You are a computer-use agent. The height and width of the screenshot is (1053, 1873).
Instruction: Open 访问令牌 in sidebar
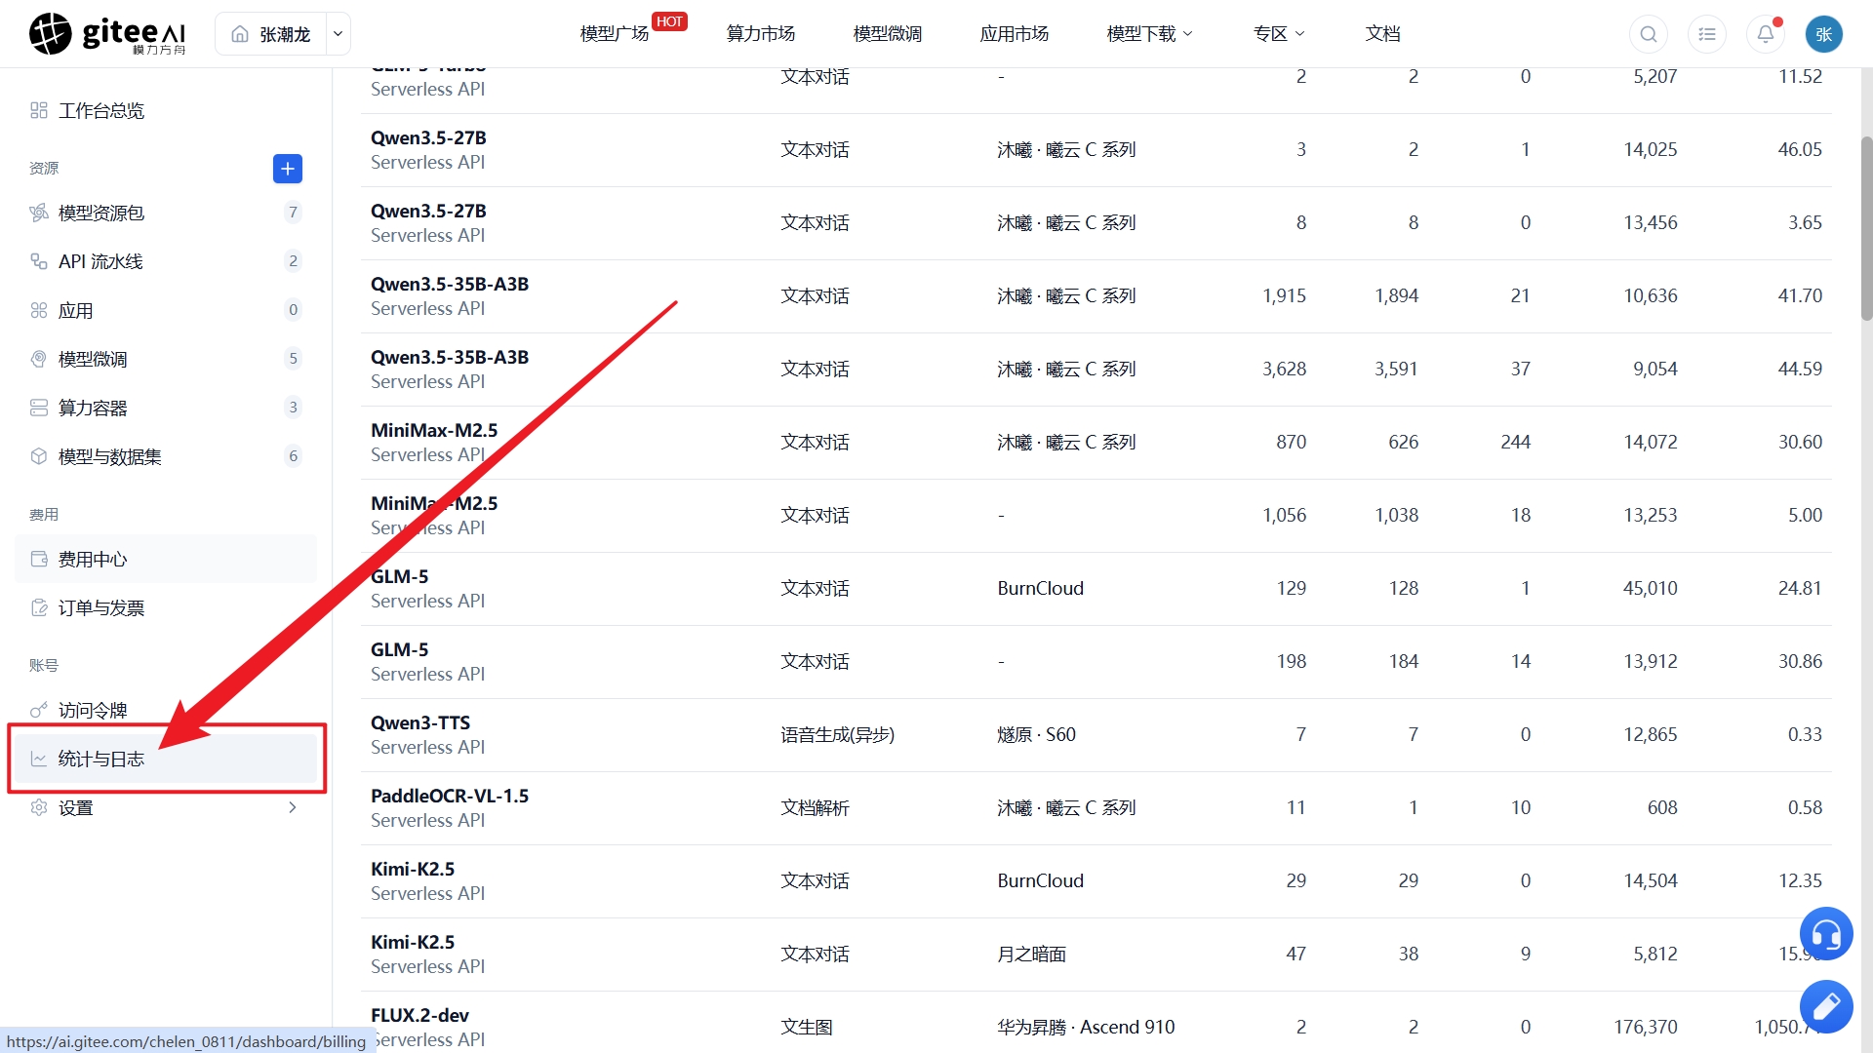166,710
